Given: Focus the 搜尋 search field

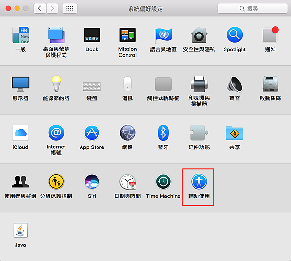Looking at the screenshot, I should [253, 8].
